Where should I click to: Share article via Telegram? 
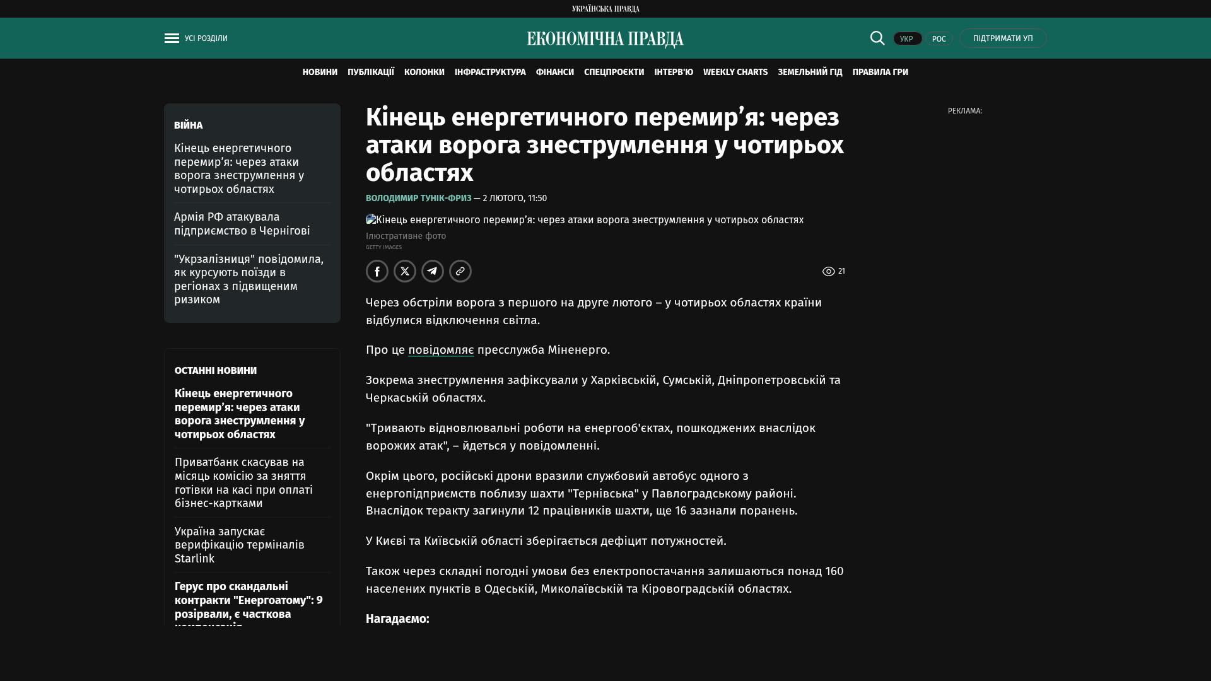coord(433,271)
